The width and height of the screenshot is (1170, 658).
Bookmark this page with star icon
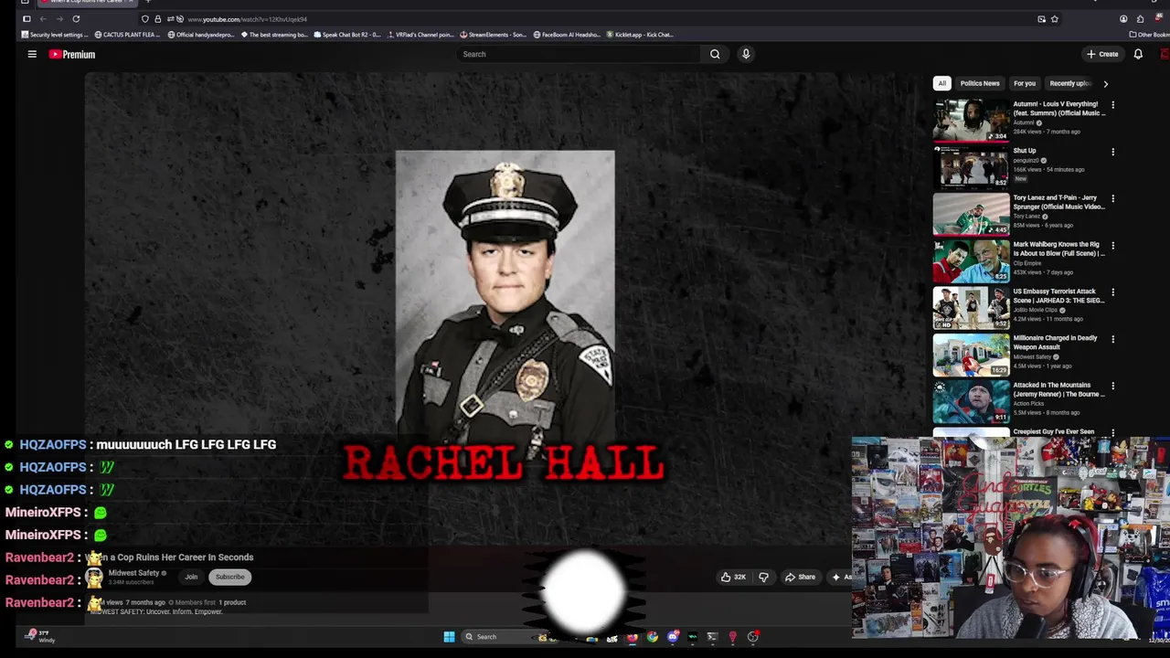click(1055, 19)
